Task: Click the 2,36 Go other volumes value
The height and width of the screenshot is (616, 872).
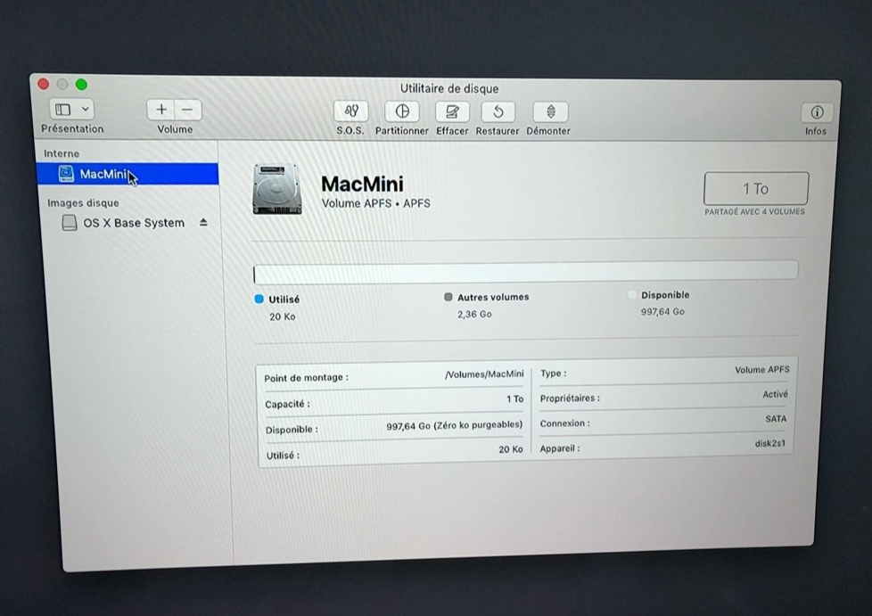Action: [x=474, y=314]
